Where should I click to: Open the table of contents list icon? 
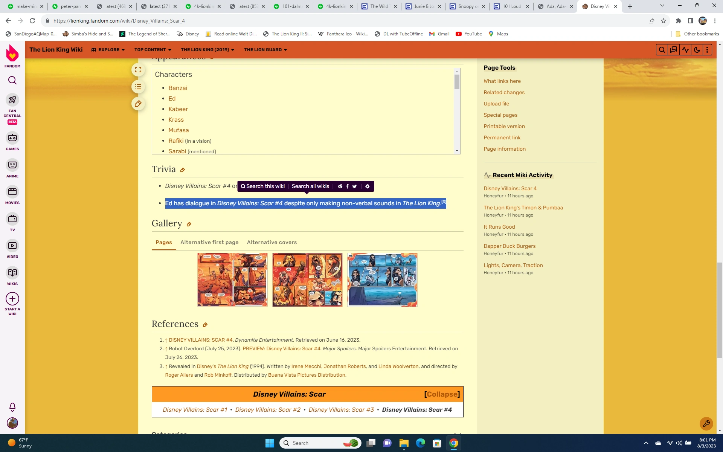[x=138, y=87]
